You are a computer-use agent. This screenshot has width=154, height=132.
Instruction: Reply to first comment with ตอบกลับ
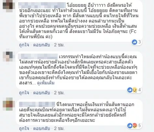(42, 45)
